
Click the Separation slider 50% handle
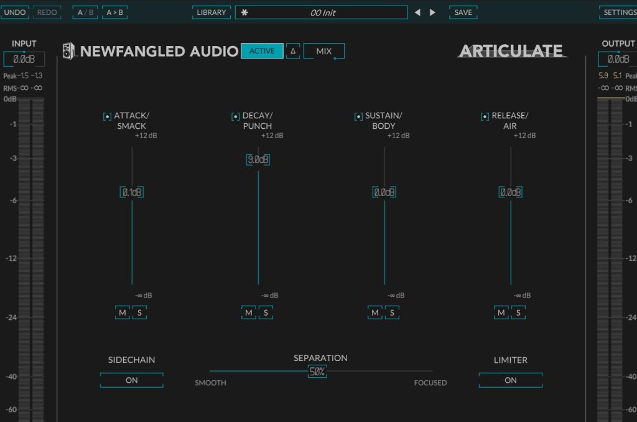click(x=317, y=372)
